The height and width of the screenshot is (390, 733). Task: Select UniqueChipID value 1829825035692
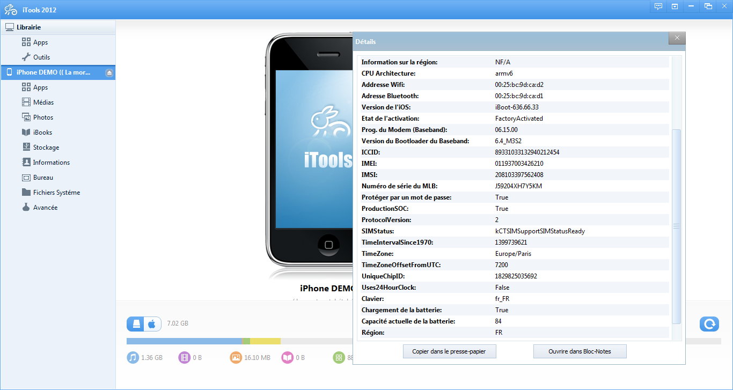coord(516,276)
